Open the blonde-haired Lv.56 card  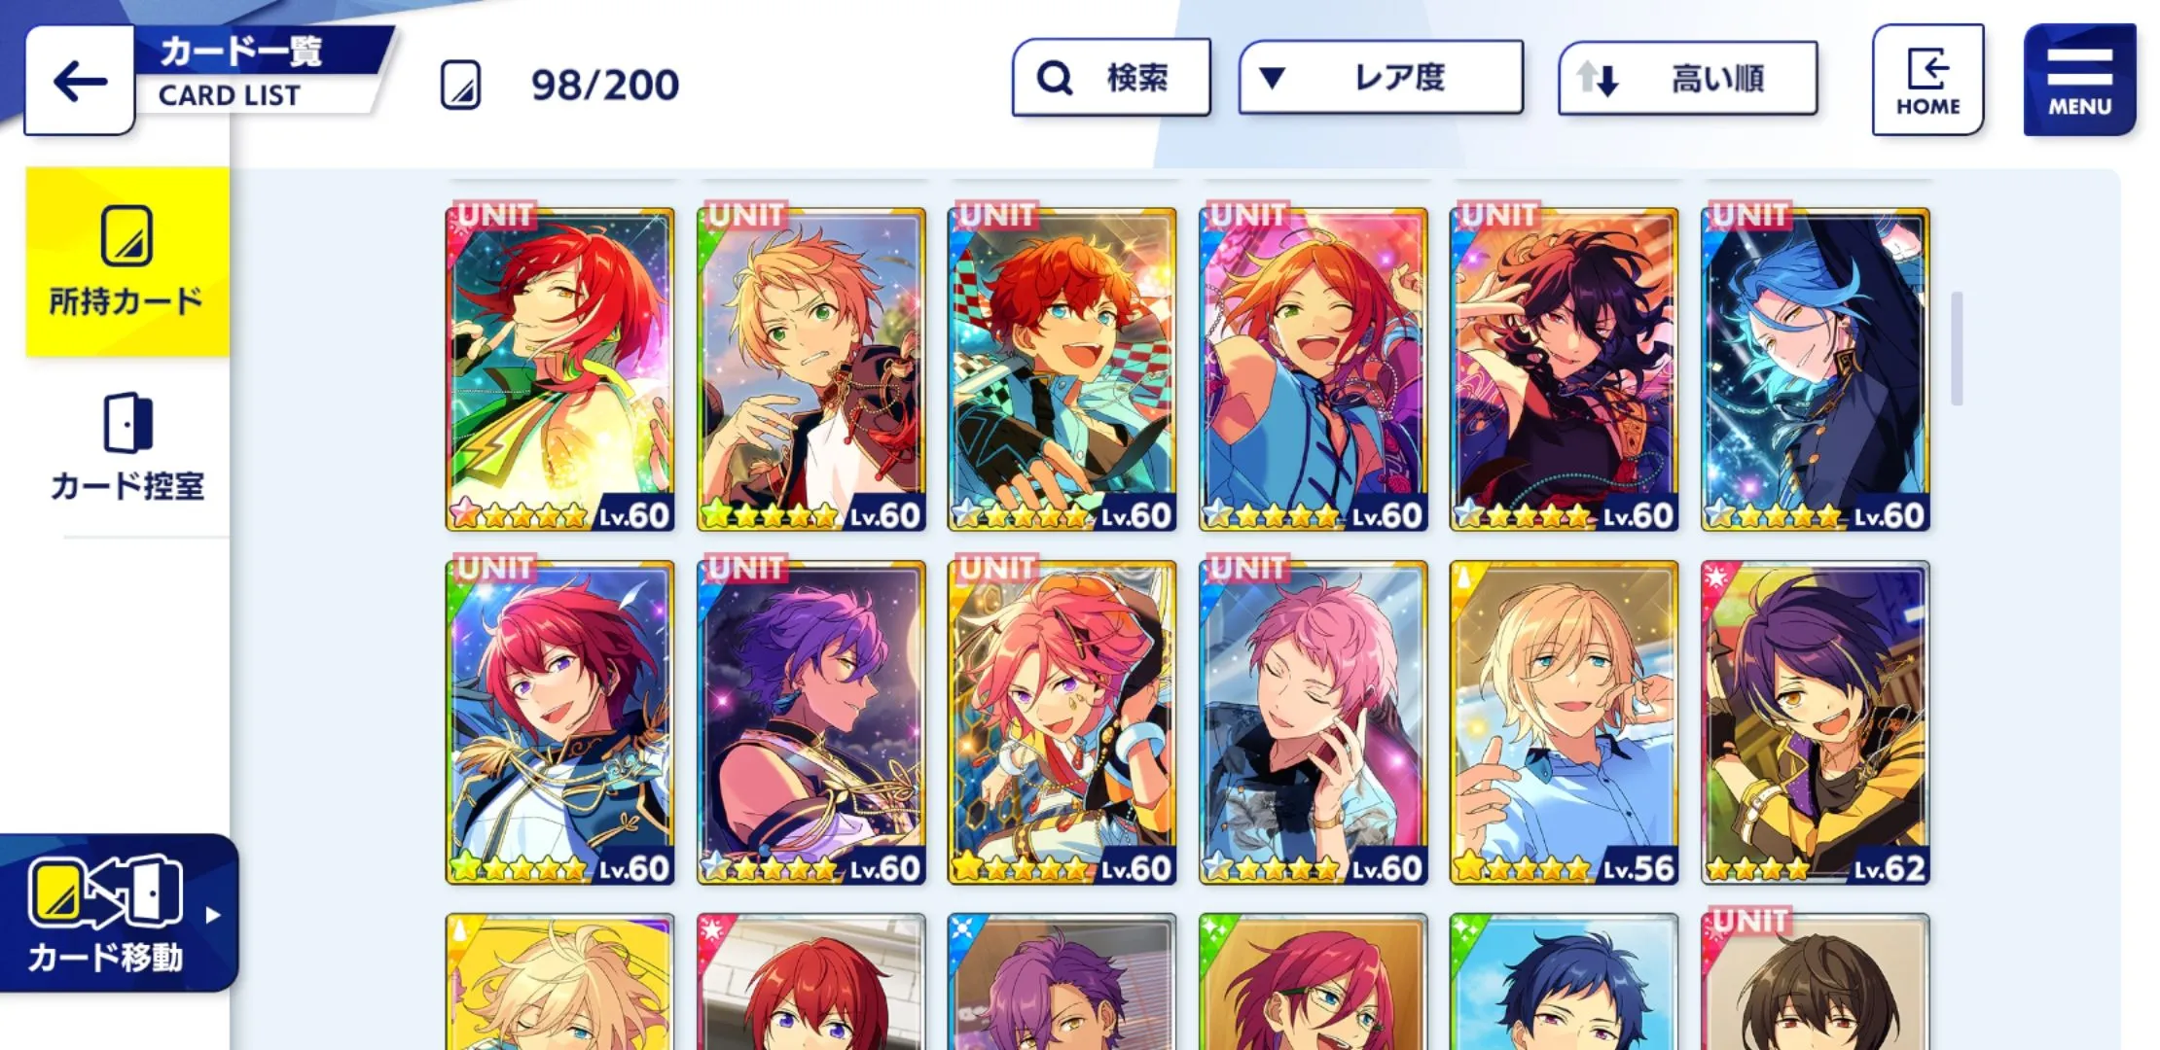pyautogui.click(x=1564, y=722)
